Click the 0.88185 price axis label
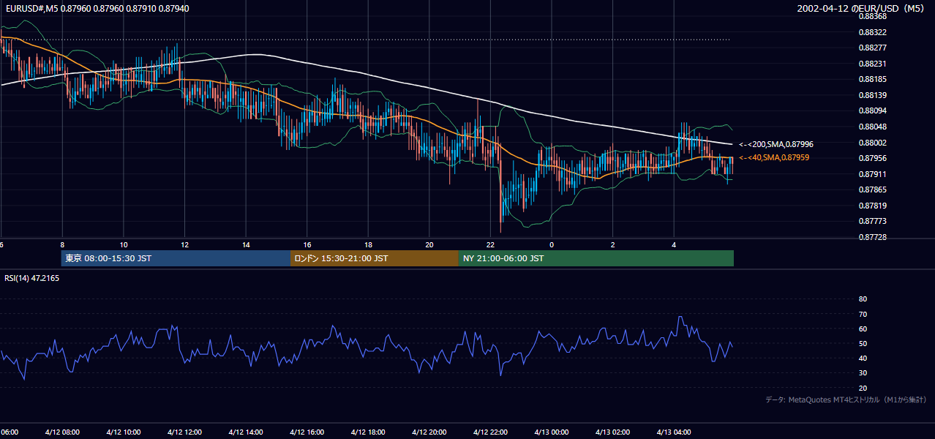 (872, 79)
